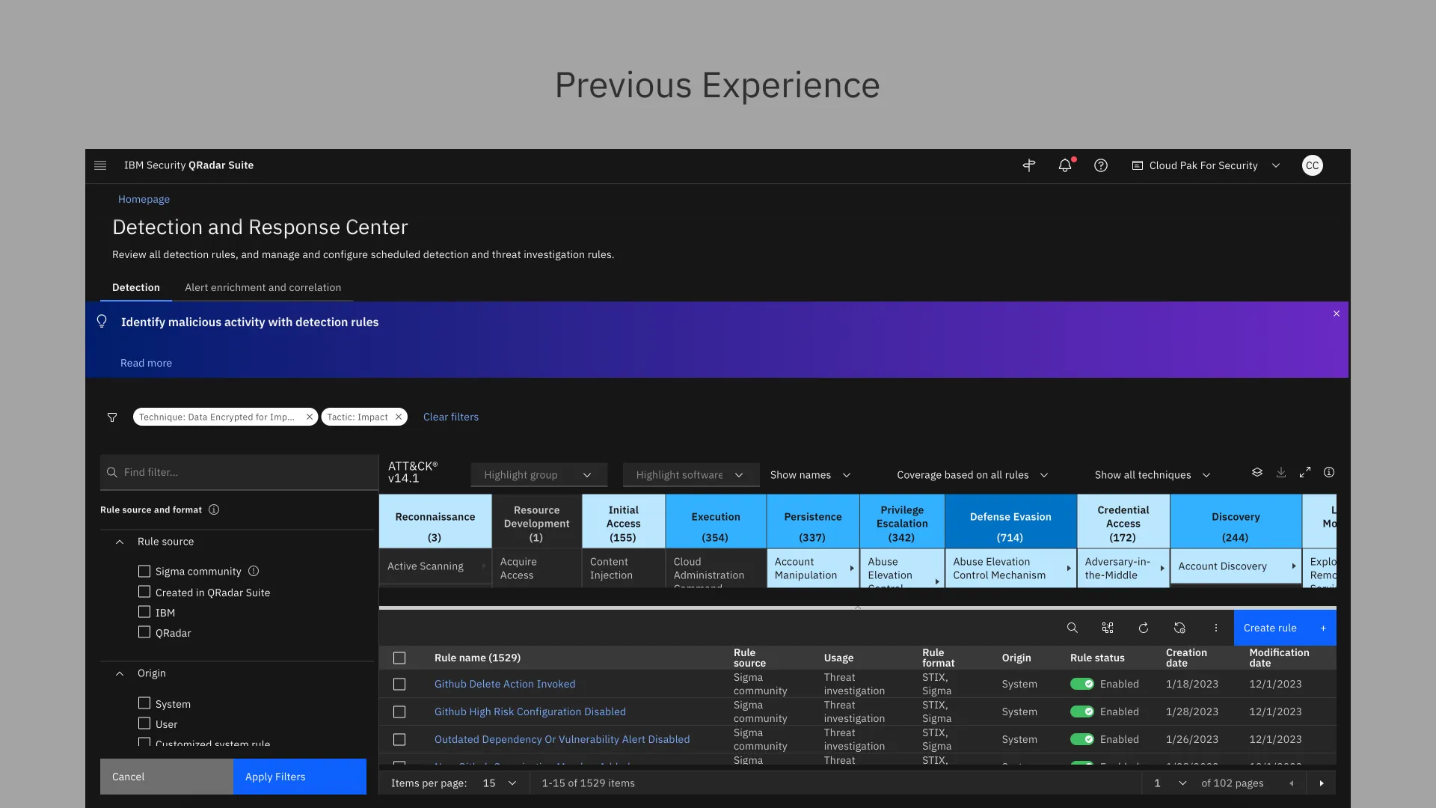1436x808 pixels.
Task: Open the CC user avatar menu
Action: (1313, 165)
